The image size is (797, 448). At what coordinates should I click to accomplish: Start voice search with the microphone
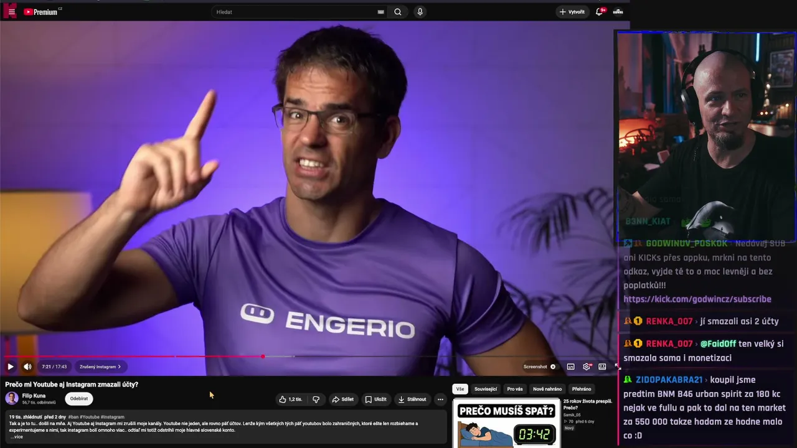coord(420,12)
